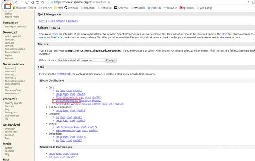Click the browser forward arrow

(21, 2)
